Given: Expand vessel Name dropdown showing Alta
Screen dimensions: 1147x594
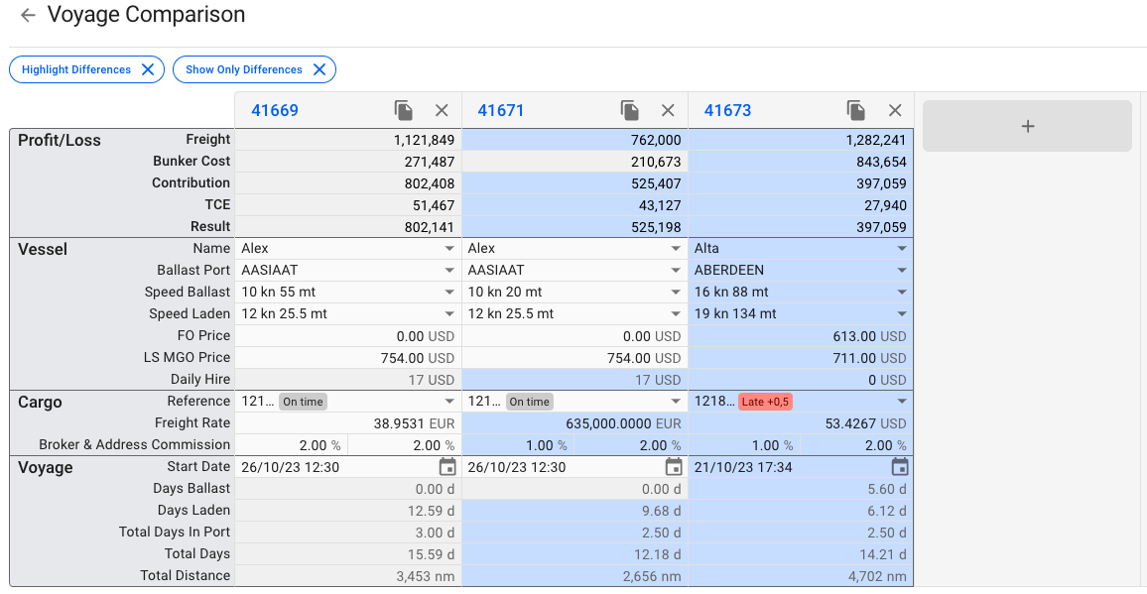Looking at the screenshot, I should click(x=801, y=249).
